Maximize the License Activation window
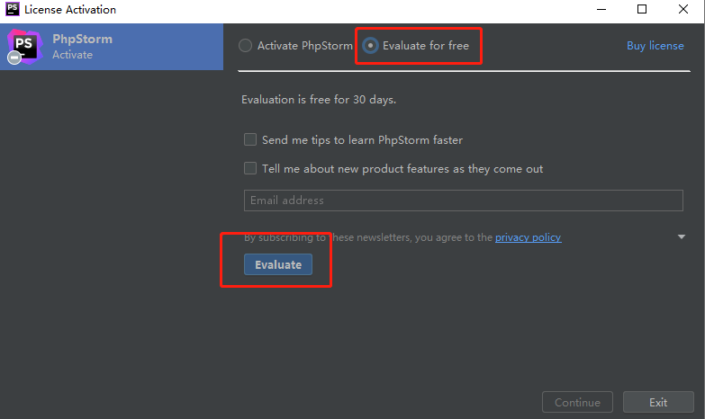Viewport: 705px width, 419px height. pyautogui.click(x=642, y=10)
